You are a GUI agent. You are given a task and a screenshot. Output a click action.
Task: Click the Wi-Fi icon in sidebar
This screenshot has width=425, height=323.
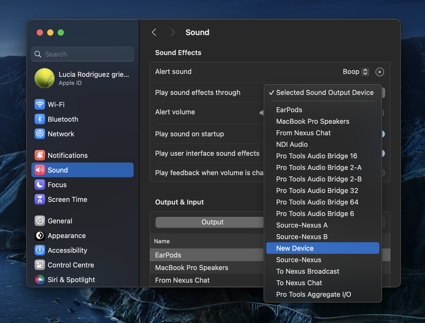40,105
